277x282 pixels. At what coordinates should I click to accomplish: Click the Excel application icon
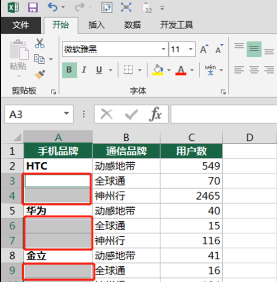coord(13,8)
